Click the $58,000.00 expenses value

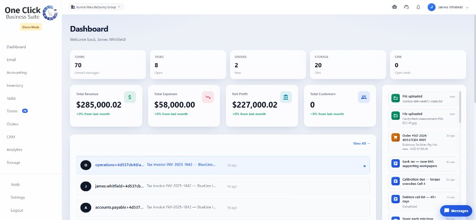(x=175, y=105)
